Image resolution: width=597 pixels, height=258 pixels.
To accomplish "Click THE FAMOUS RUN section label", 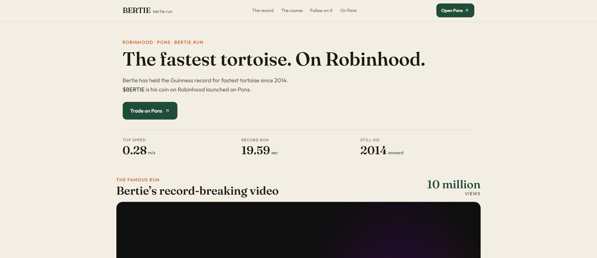I will [x=138, y=180].
